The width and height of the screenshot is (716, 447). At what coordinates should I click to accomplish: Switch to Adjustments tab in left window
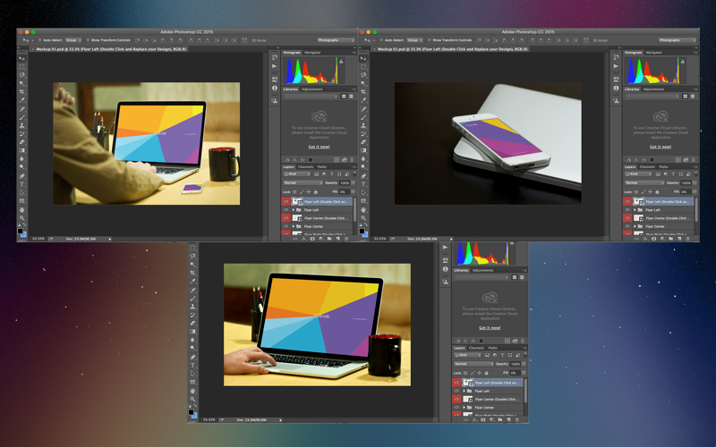click(x=311, y=89)
